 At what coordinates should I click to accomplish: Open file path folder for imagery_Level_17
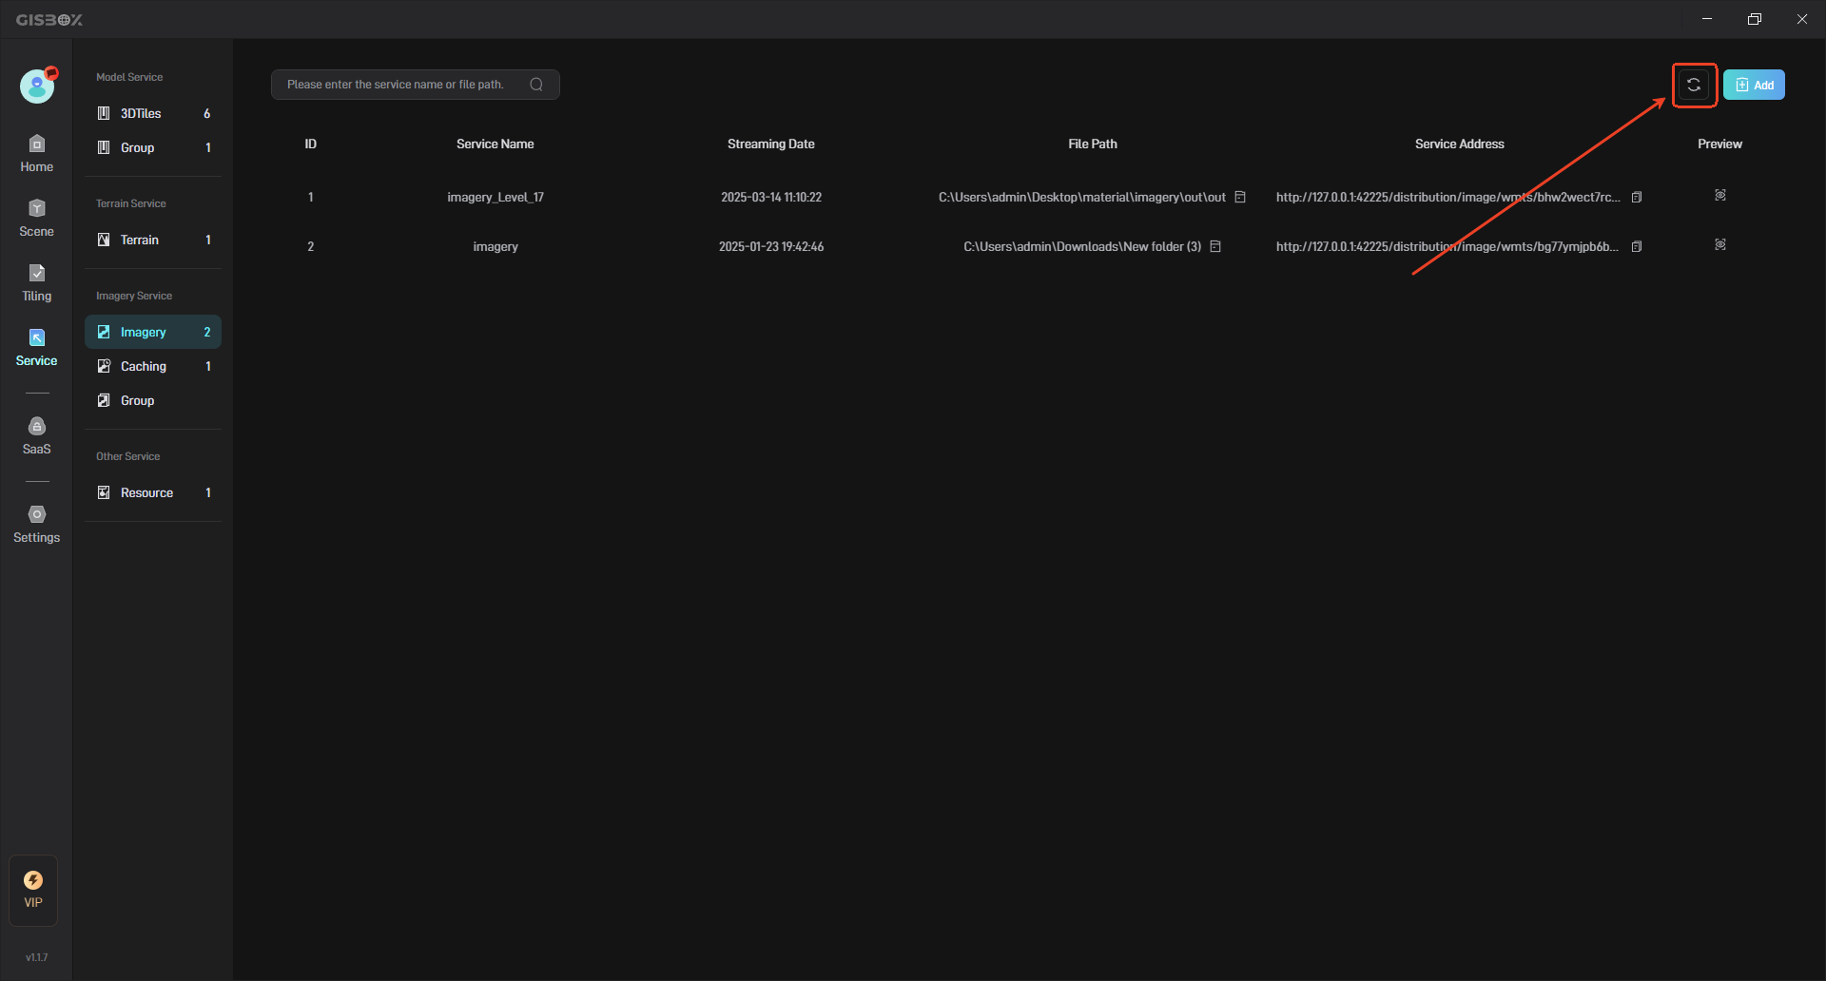(x=1240, y=197)
